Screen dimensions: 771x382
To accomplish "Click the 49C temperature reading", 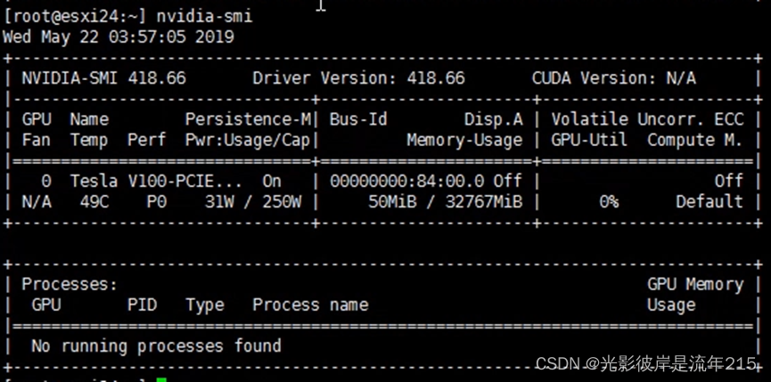I will pos(94,202).
